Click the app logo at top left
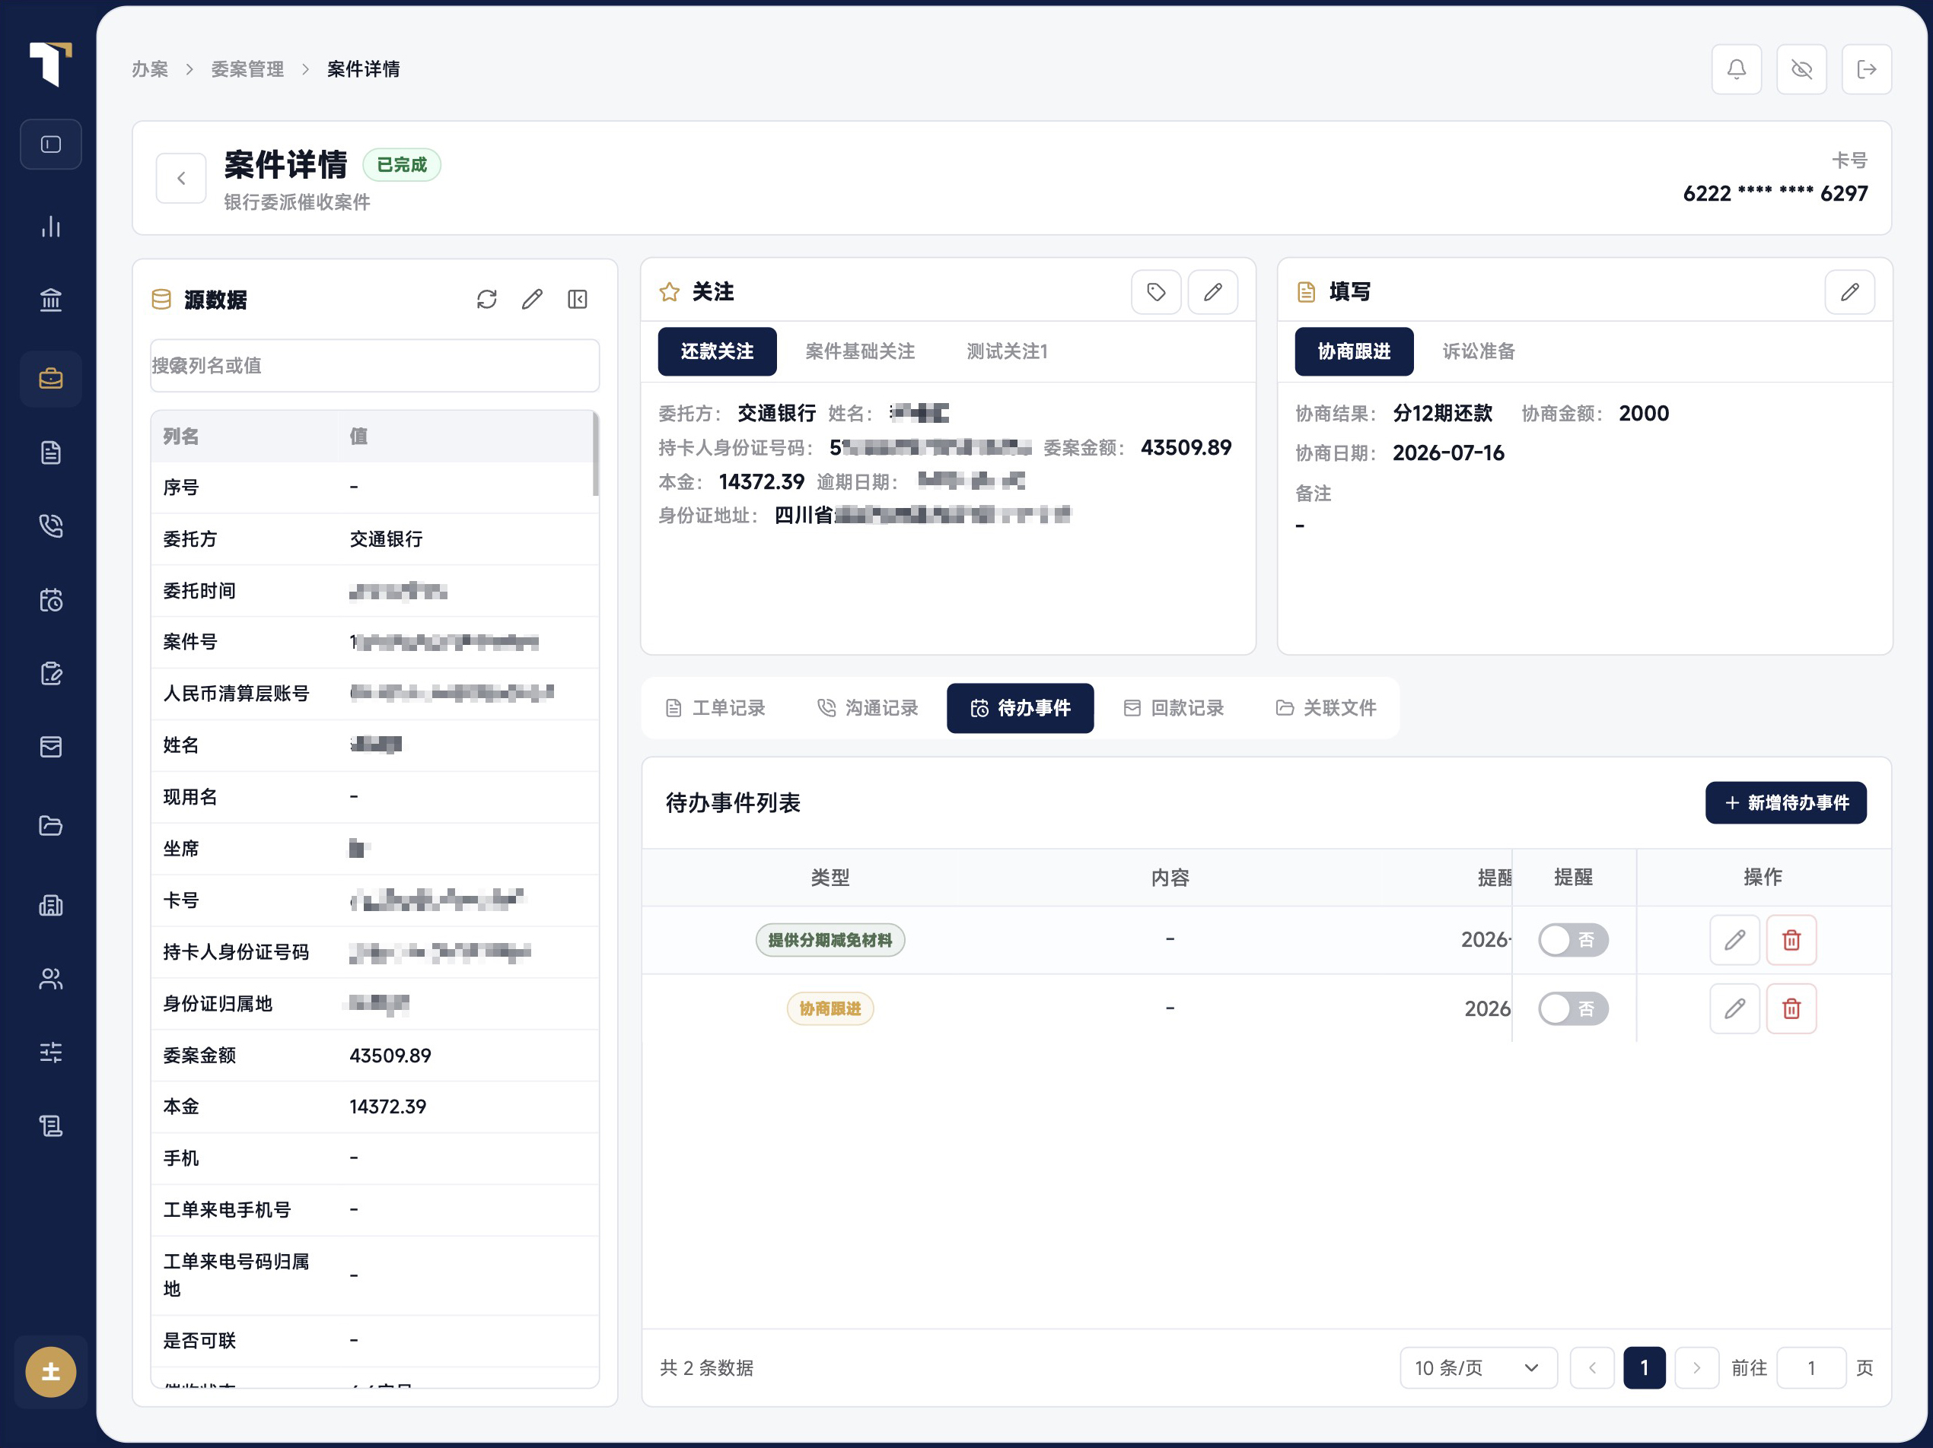Screen dimensions: 1933x1448 (51, 63)
